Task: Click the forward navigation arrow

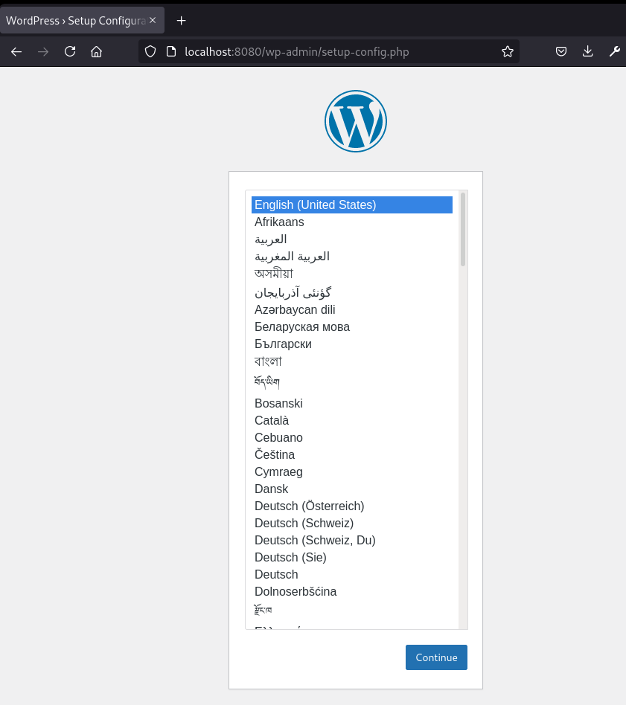Action: tap(43, 52)
